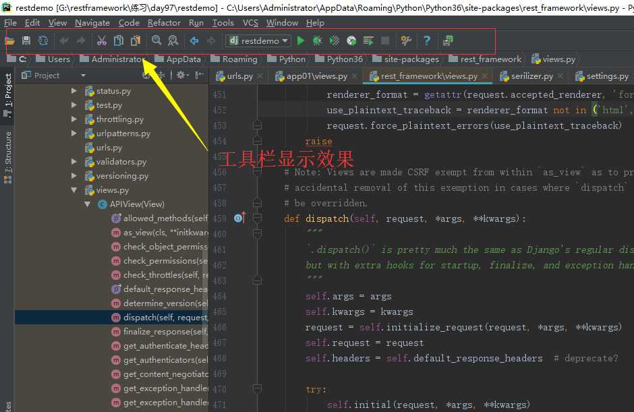
Task: Start the Debug bug icon
Action: (318, 40)
